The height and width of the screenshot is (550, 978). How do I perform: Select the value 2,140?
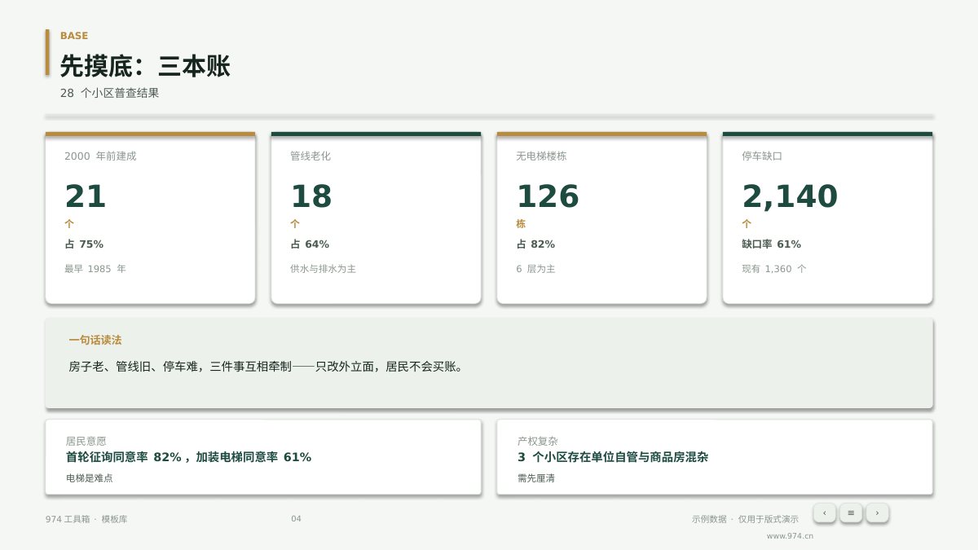[790, 196]
